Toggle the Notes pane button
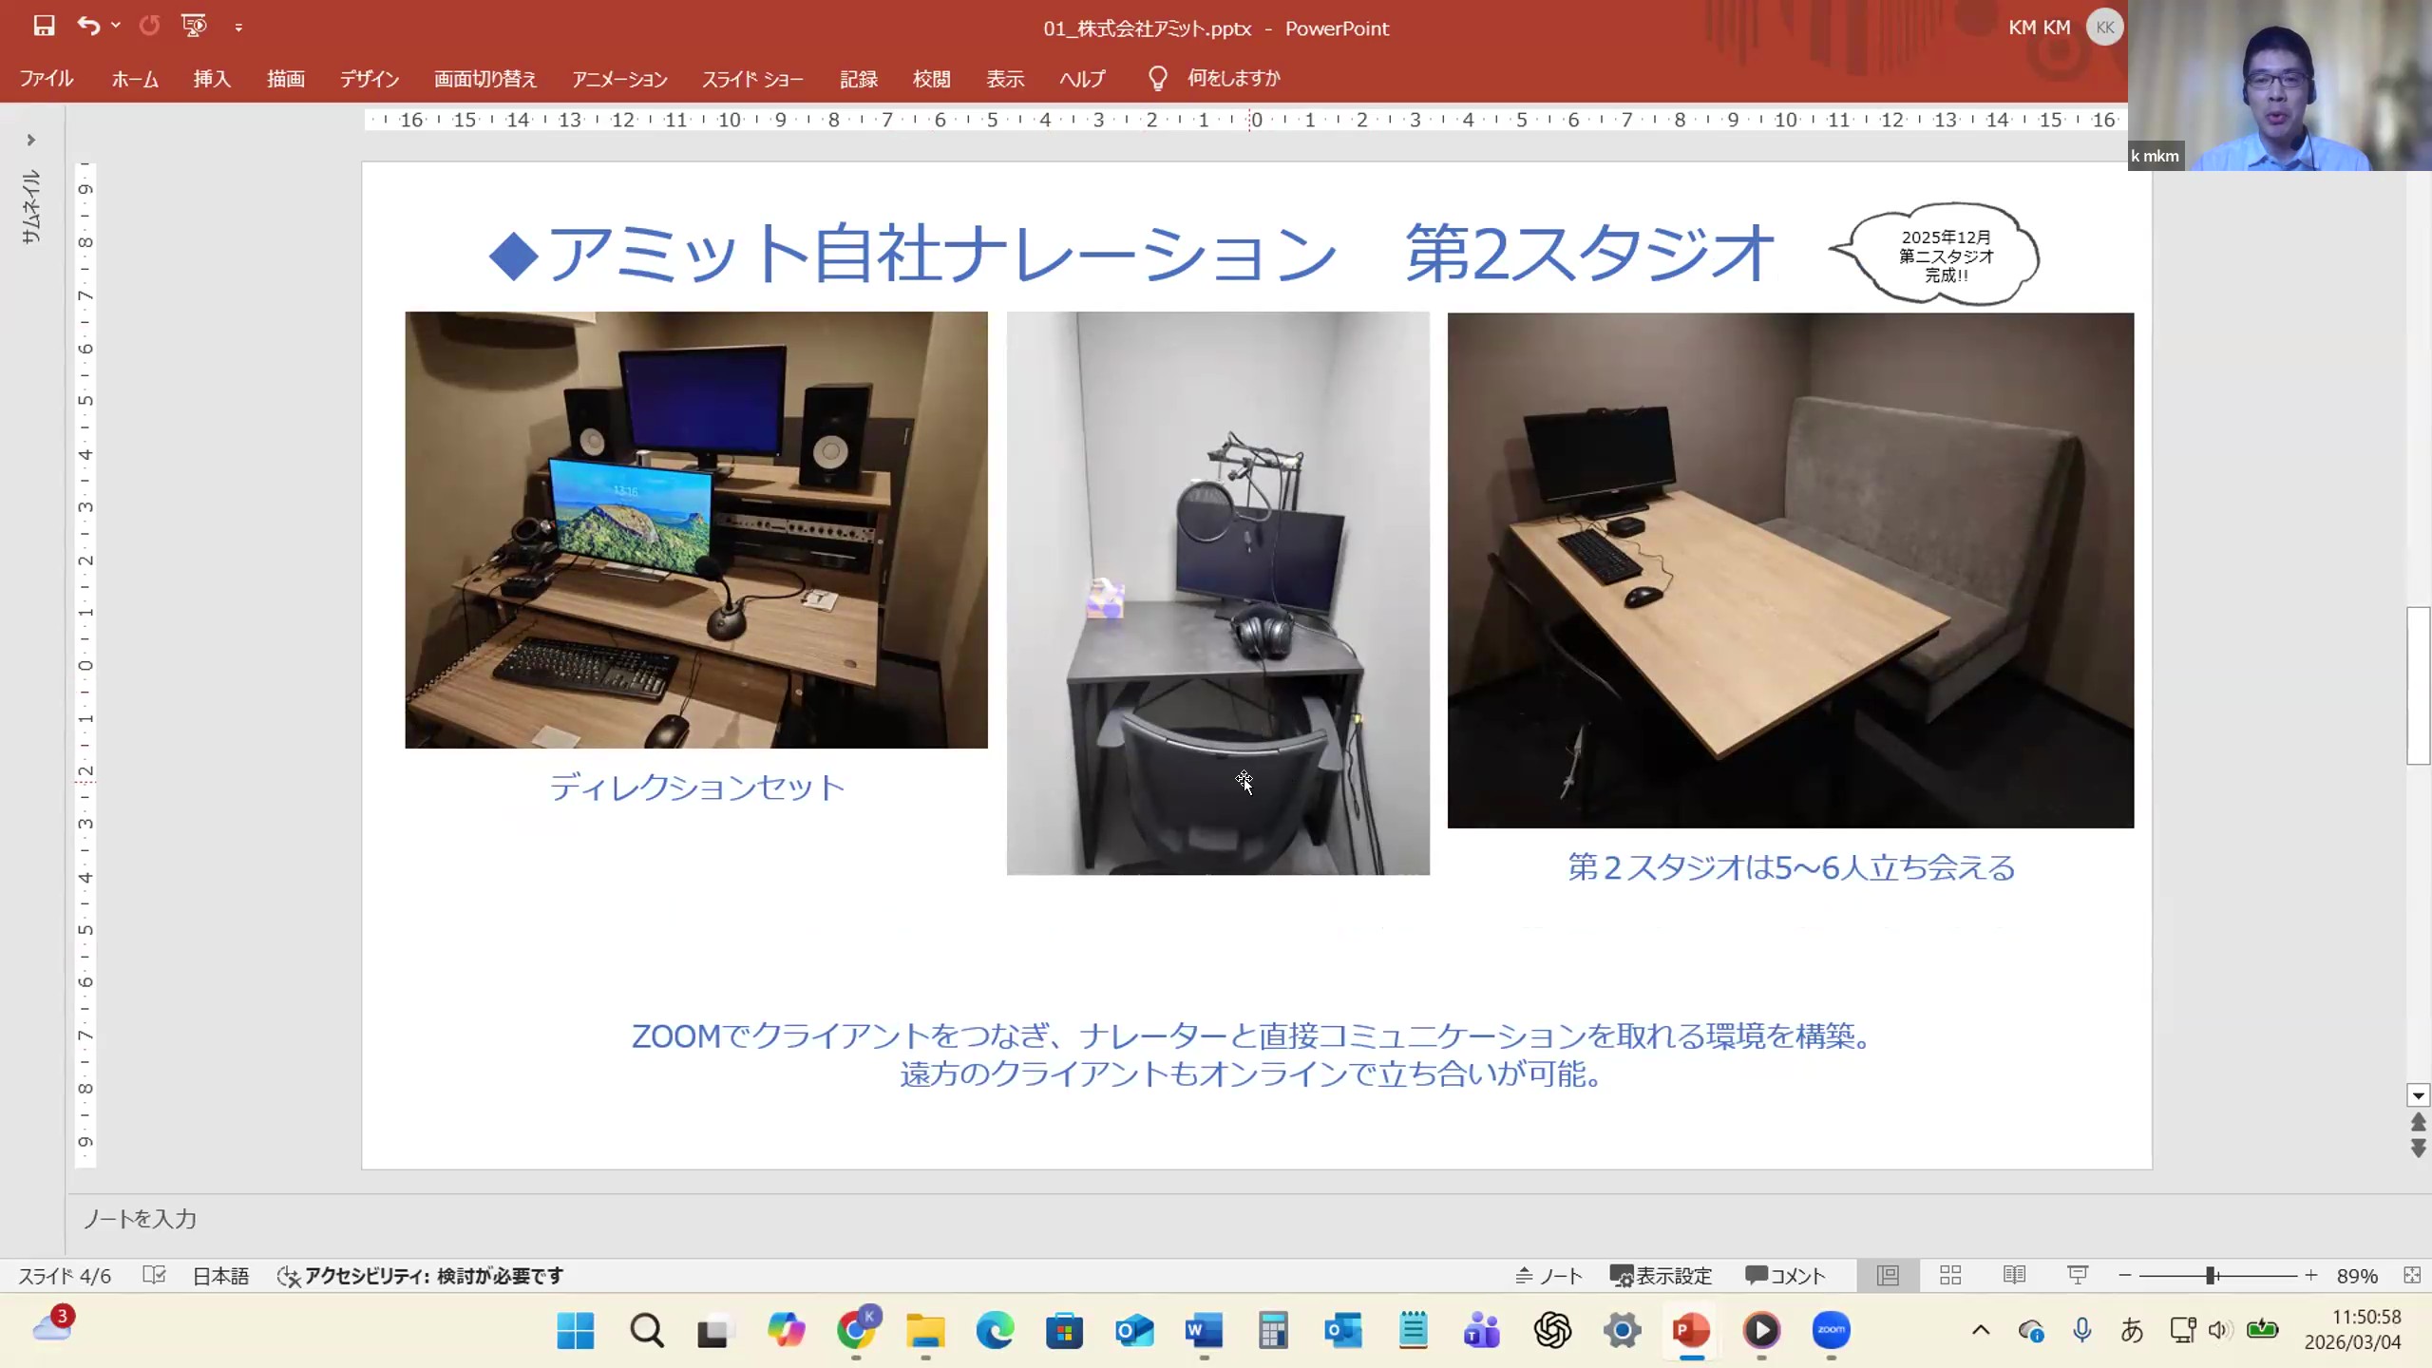The width and height of the screenshot is (2432, 1368). click(1548, 1275)
